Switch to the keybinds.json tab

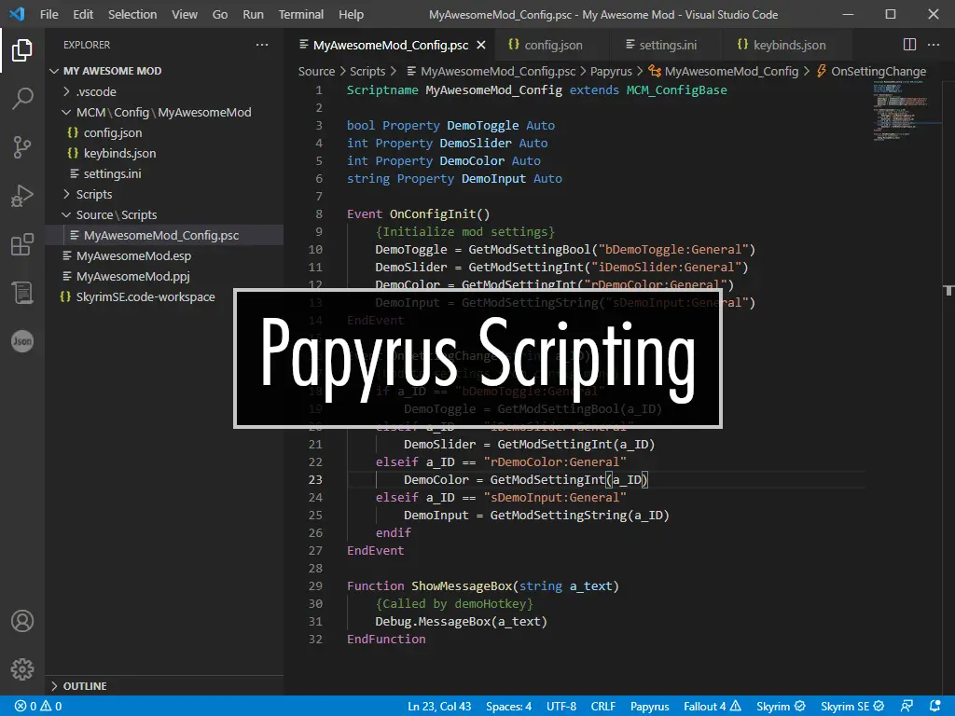coord(788,45)
